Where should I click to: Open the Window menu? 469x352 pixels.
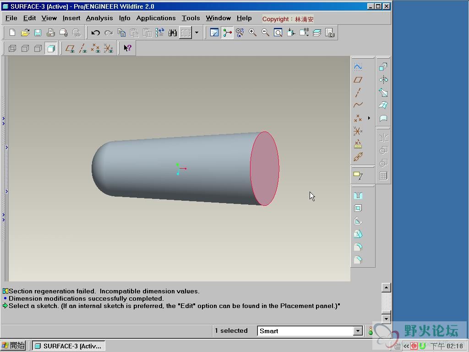[x=218, y=18]
